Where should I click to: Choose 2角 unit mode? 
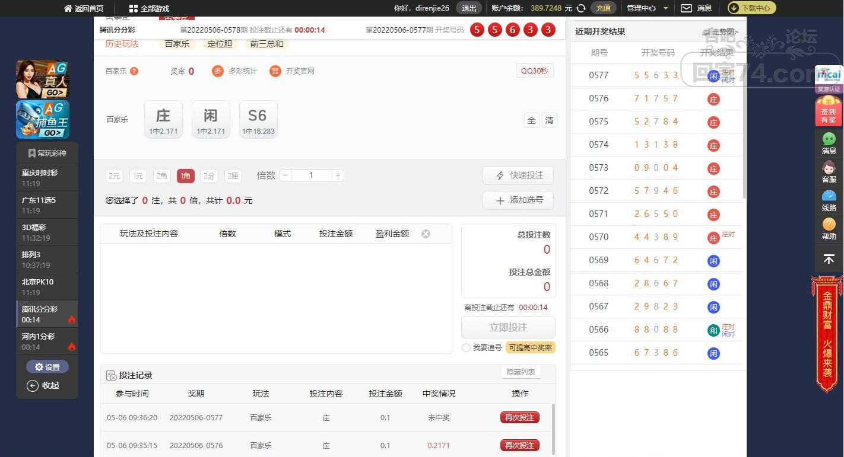[162, 175]
